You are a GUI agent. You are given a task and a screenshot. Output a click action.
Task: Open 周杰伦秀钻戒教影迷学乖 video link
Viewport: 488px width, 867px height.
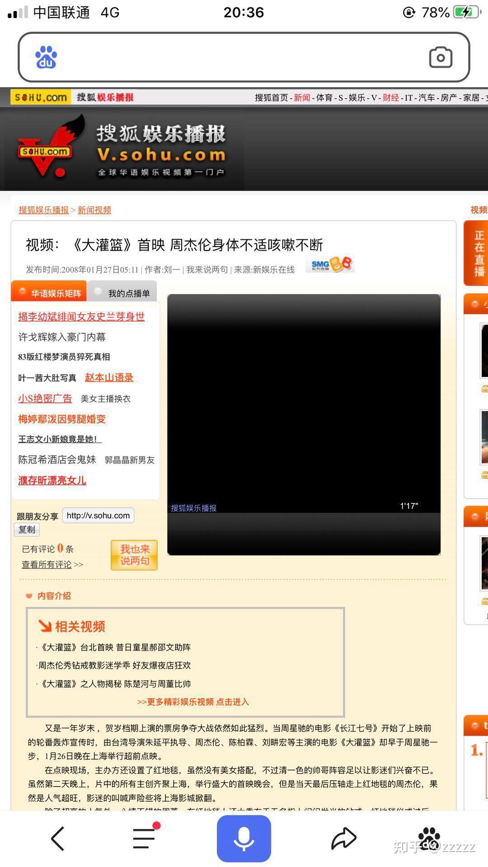pos(114,666)
